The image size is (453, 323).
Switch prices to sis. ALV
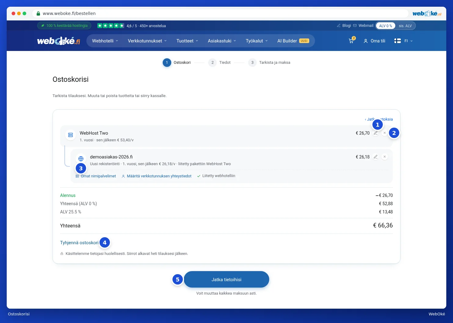pyautogui.click(x=405, y=26)
